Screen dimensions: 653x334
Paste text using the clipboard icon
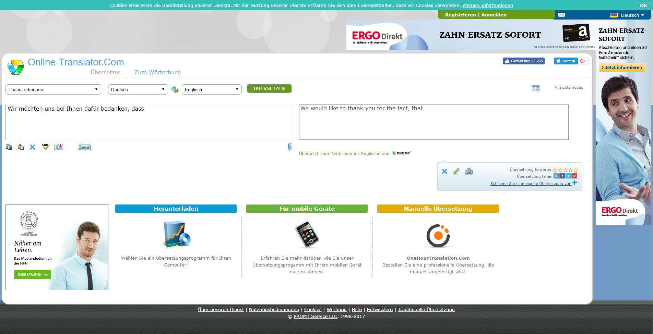click(21, 147)
